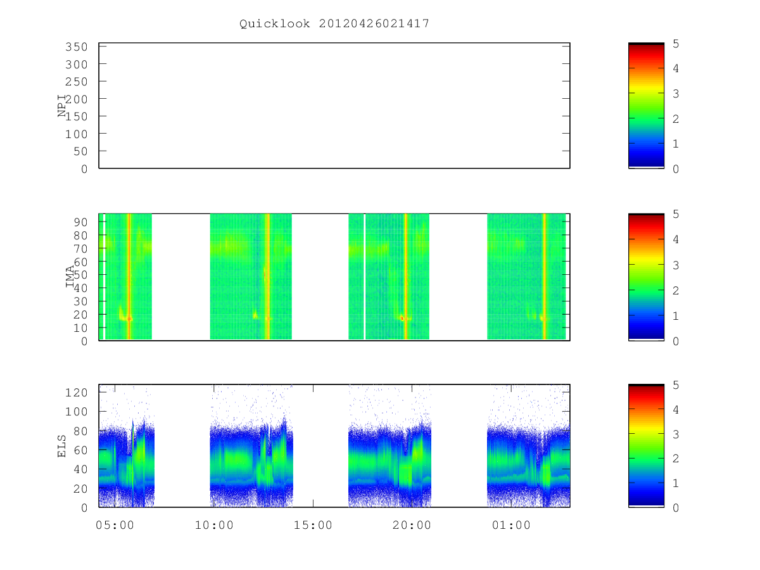Click the empty NPI plot area
Viewport: 760px width, 570px height.
(x=334, y=106)
